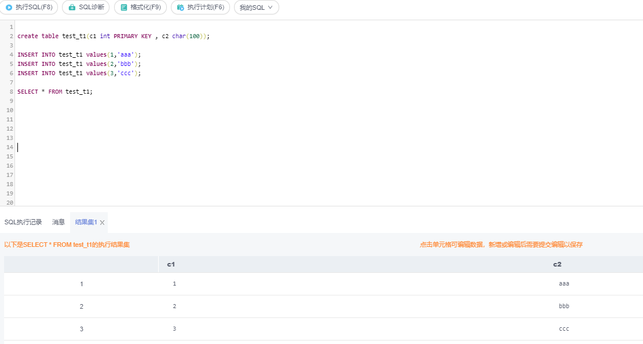The width and height of the screenshot is (643, 344).
Task: Click the INSERT line with 'bbb' values
Action: click(79, 64)
